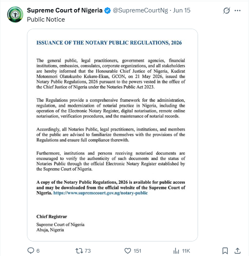This screenshot has width=249, height=256.
Task: Open the Supreme Court of Nigeria profile avatar
Action: (15, 15)
